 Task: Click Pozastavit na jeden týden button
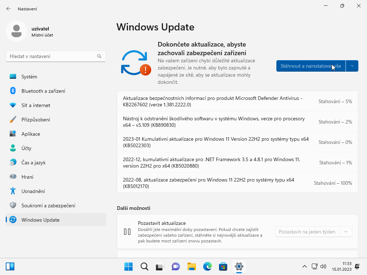(x=307, y=232)
